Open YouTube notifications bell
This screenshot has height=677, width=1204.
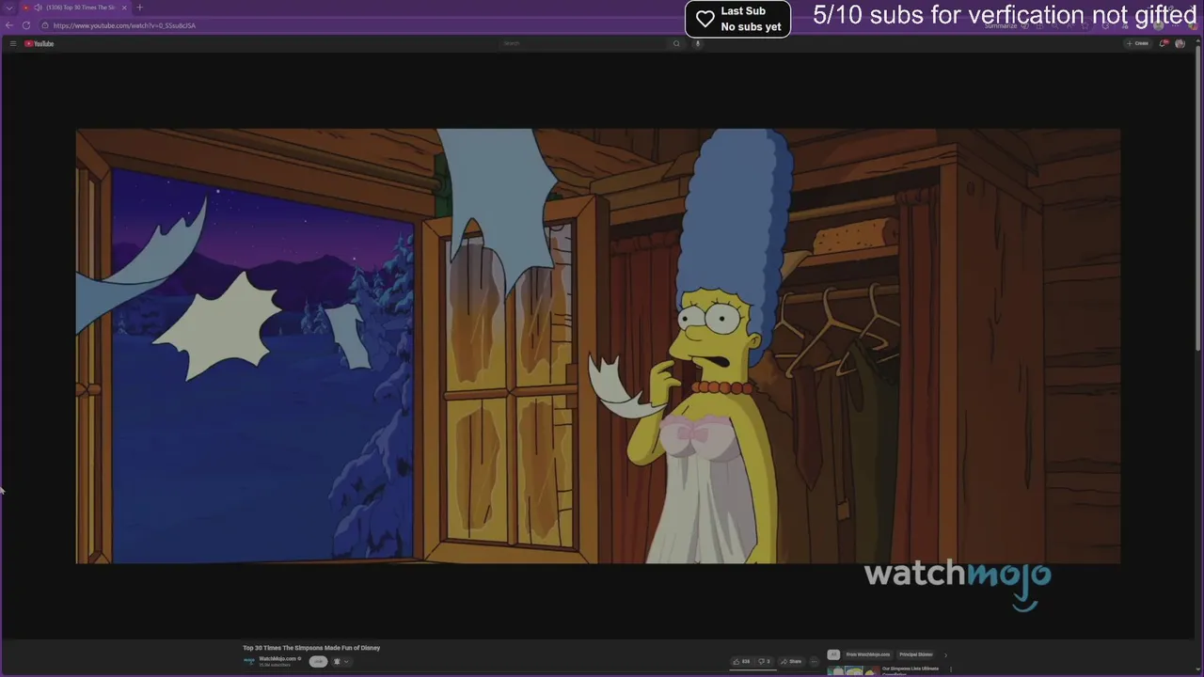tap(1163, 43)
